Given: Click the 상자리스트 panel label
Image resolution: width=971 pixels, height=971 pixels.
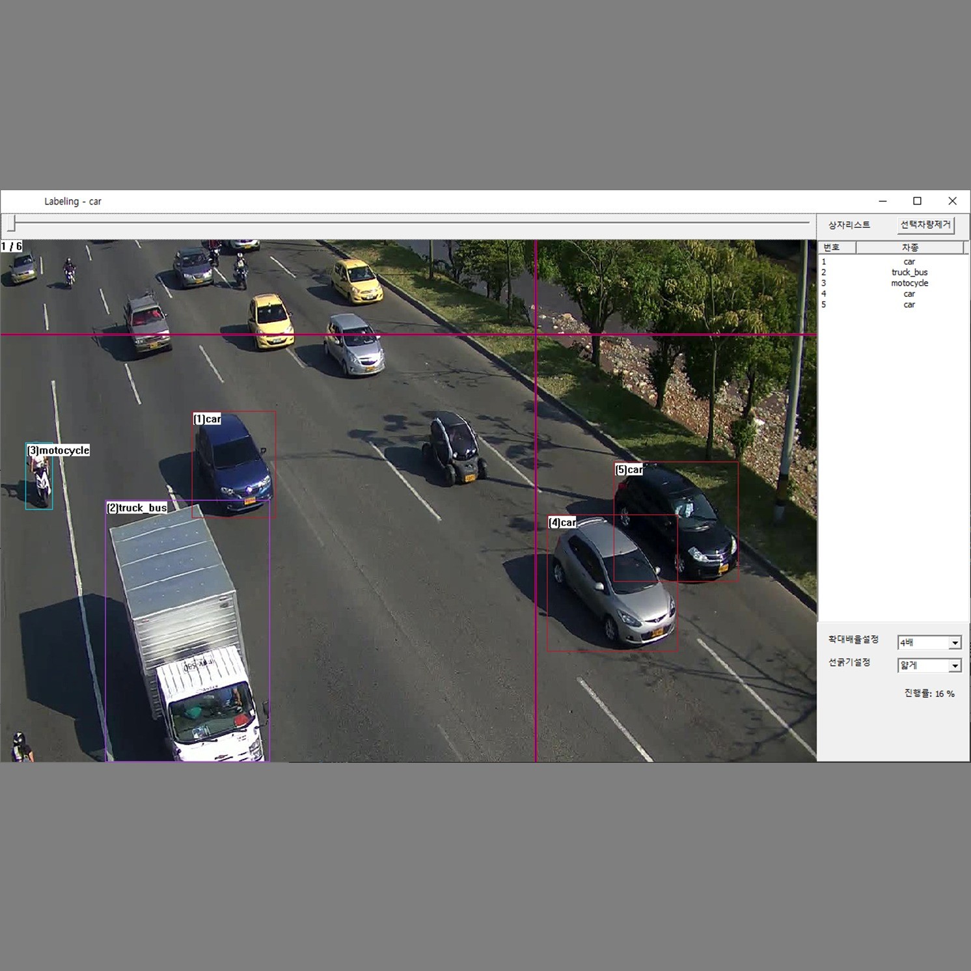Looking at the screenshot, I should tap(849, 225).
